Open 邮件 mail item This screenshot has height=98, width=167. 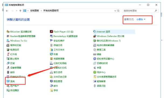point(54,86)
